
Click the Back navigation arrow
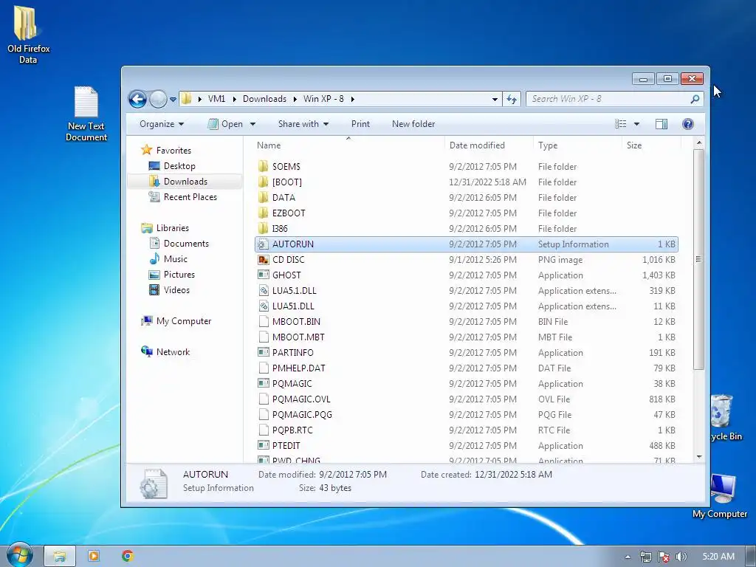click(137, 100)
